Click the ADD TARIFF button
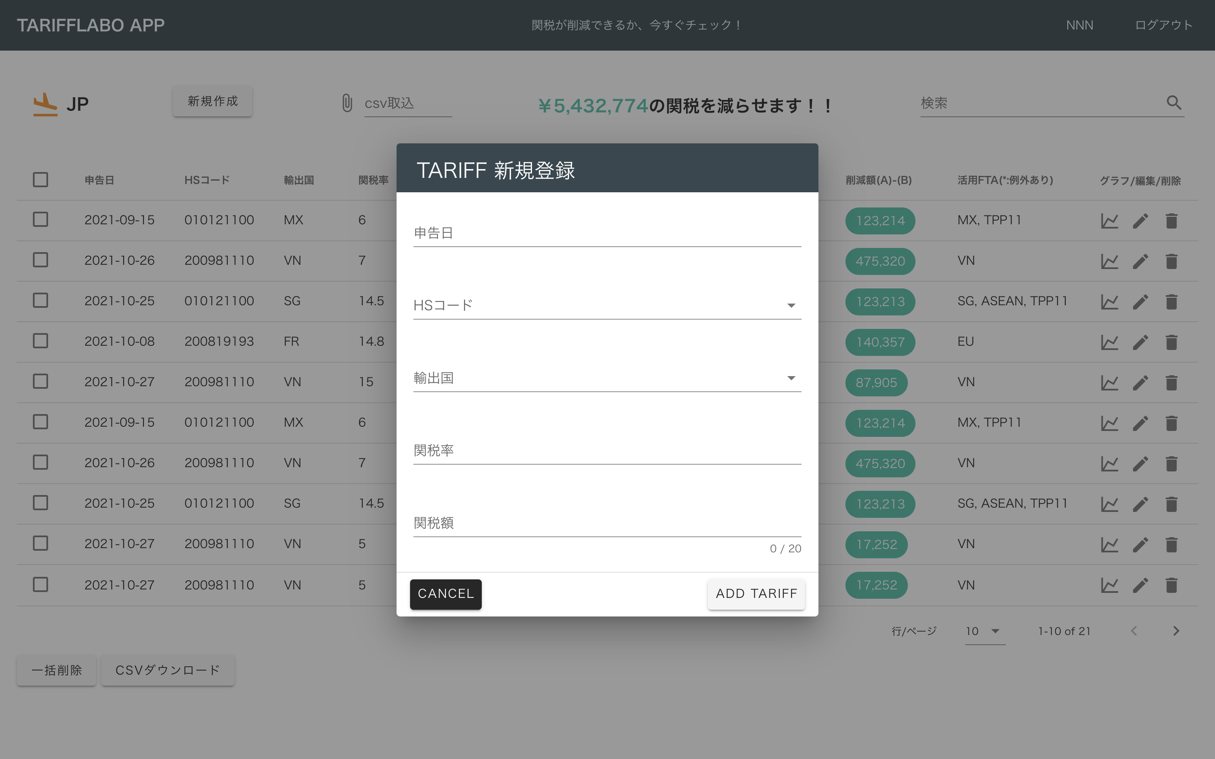The image size is (1215, 759). tap(756, 594)
